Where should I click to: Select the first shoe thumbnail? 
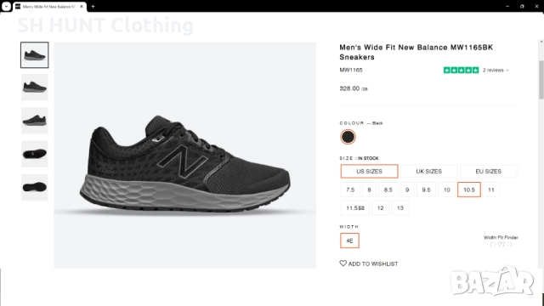tap(35, 54)
